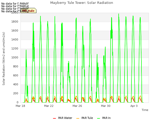Screen dimensions: 164x123
Task: Toggle the PAR Tule legend entry
Action: click(85, 118)
